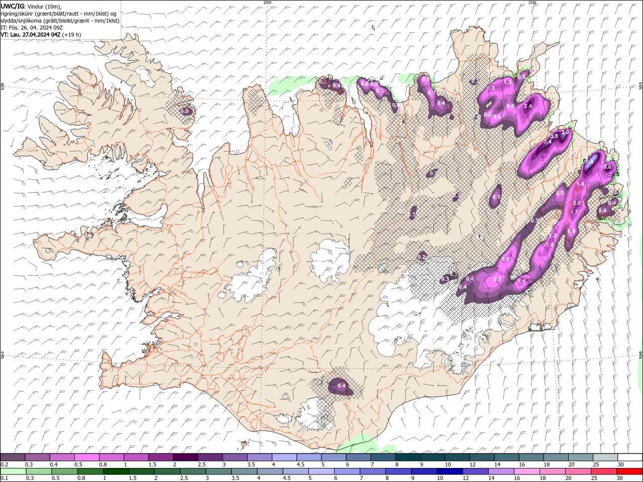Click the '1.7' value in the eastern snow band
Viewport: 643px width, 482px height.
pos(575,212)
